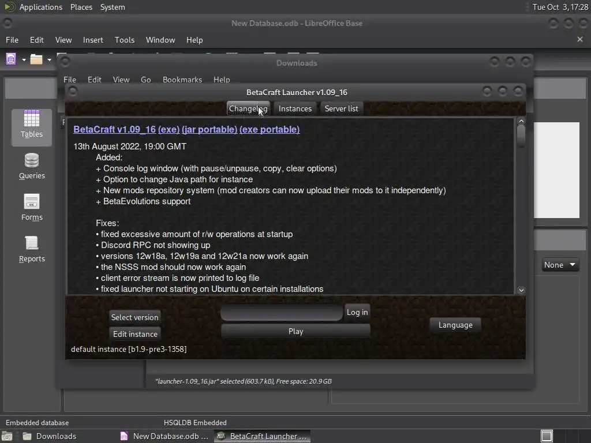Click the Select version button
591x443 pixels.
tap(134, 317)
